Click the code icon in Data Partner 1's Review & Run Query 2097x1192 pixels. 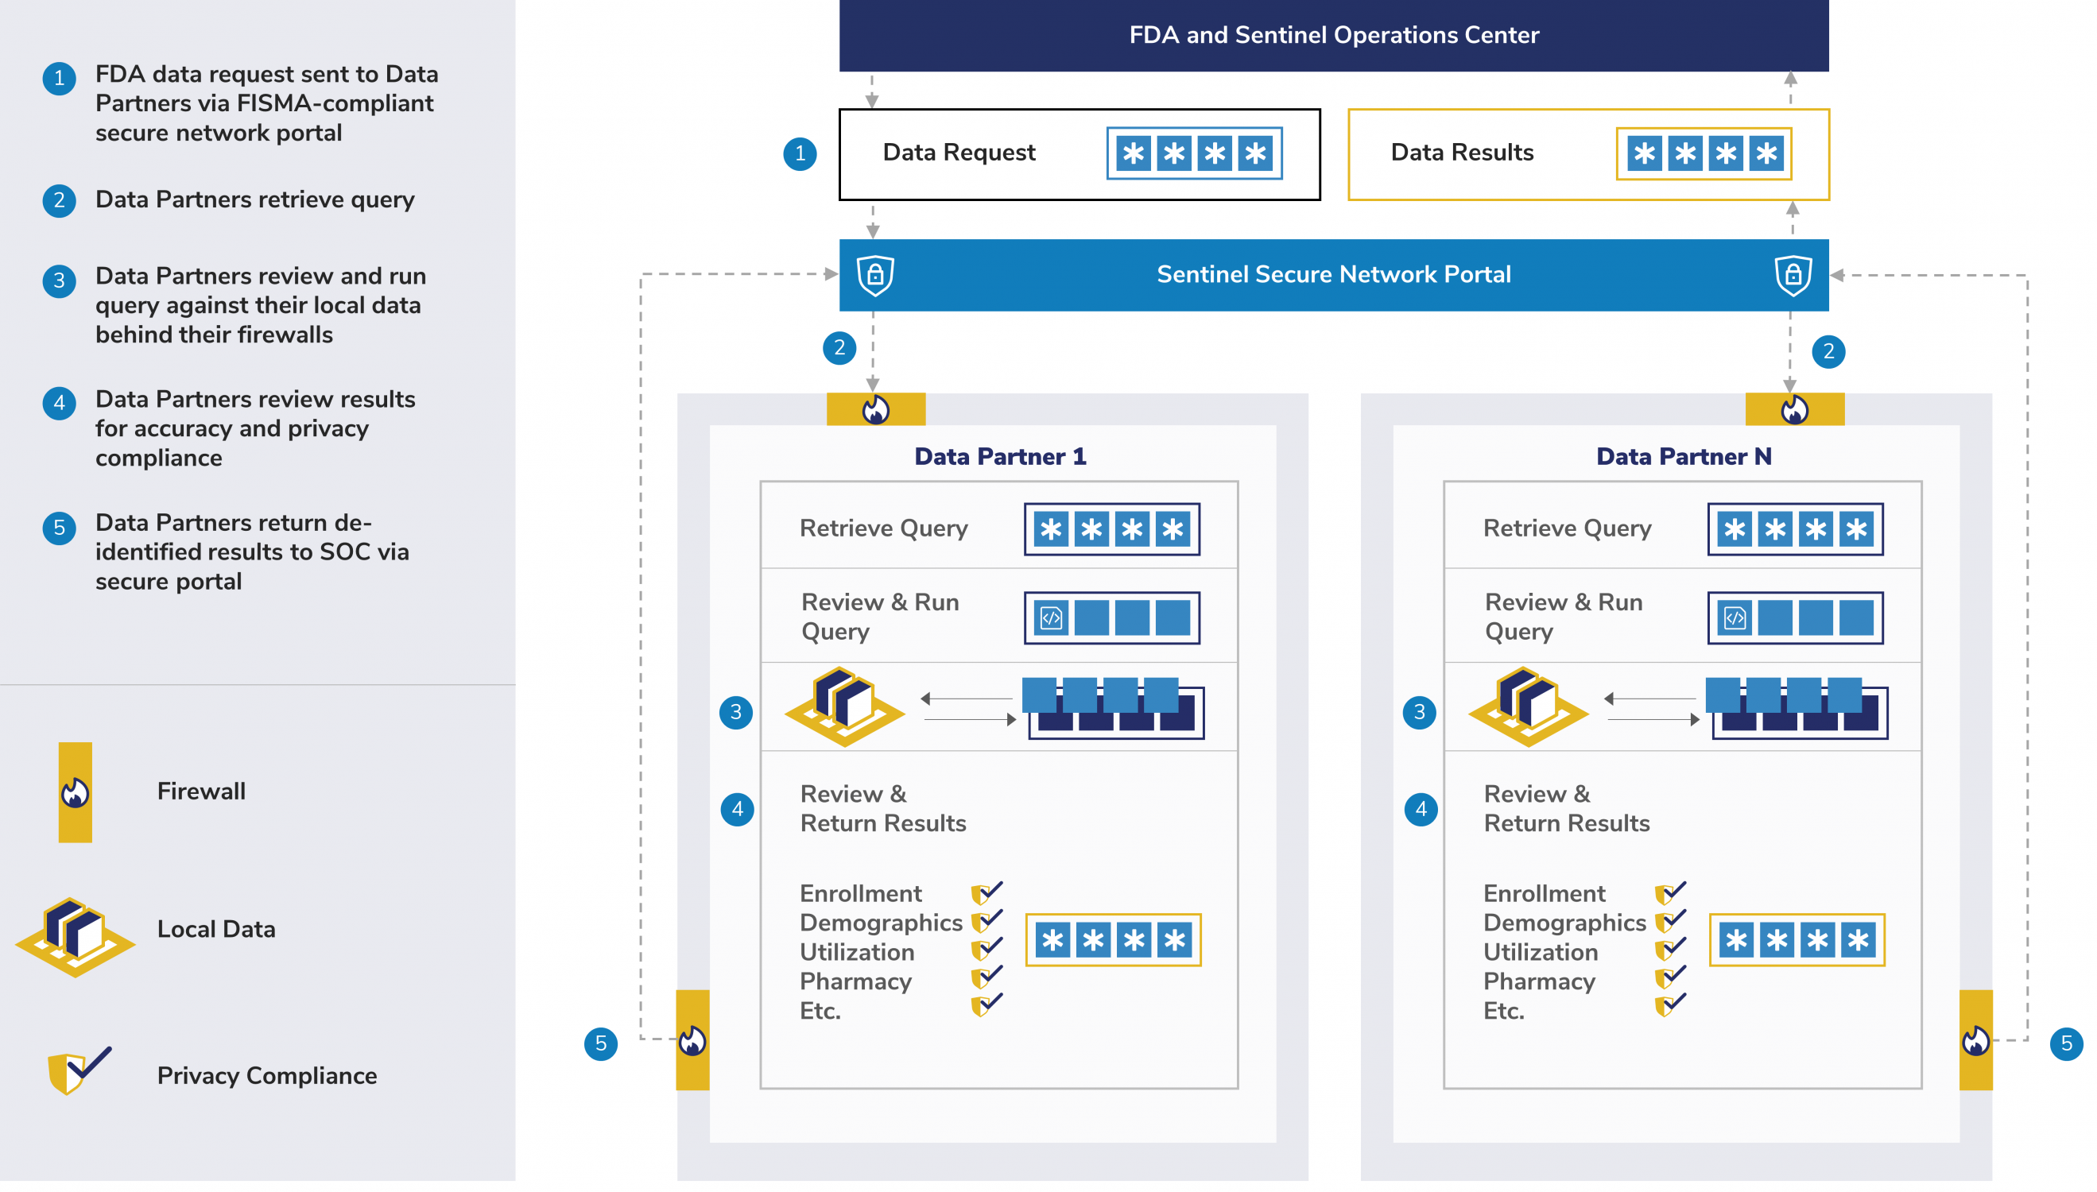point(1051,618)
